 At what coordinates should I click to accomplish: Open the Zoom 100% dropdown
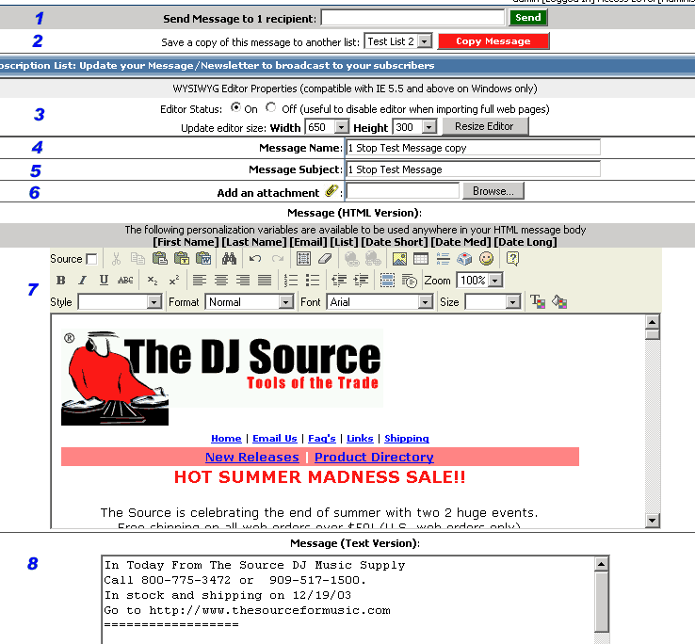[x=479, y=281]
